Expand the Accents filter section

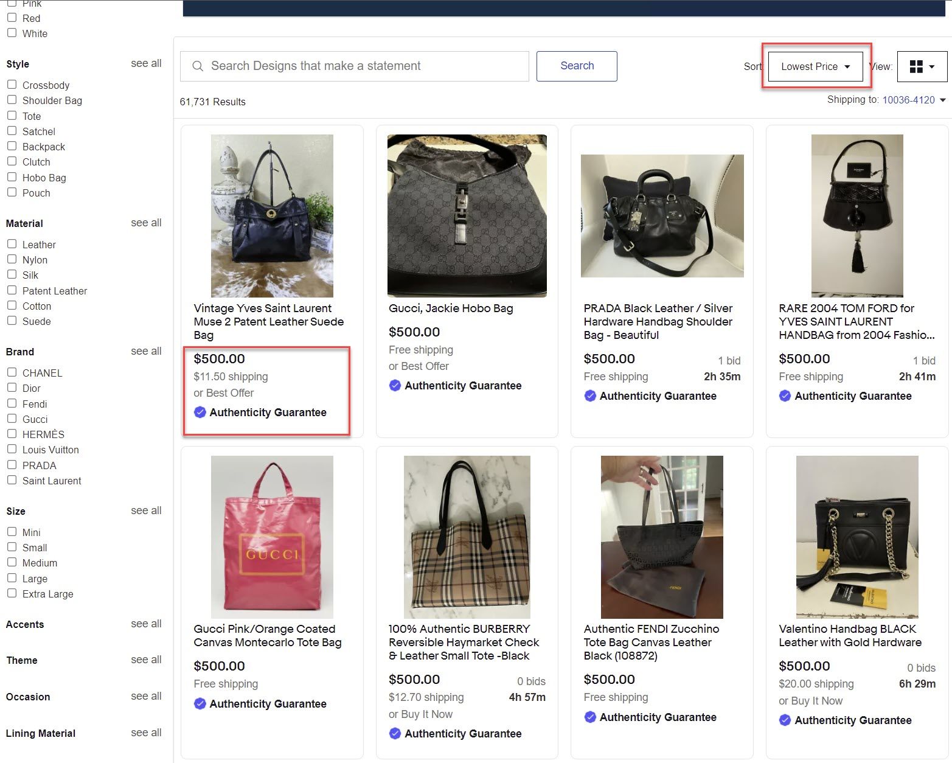tap(25, 624)
